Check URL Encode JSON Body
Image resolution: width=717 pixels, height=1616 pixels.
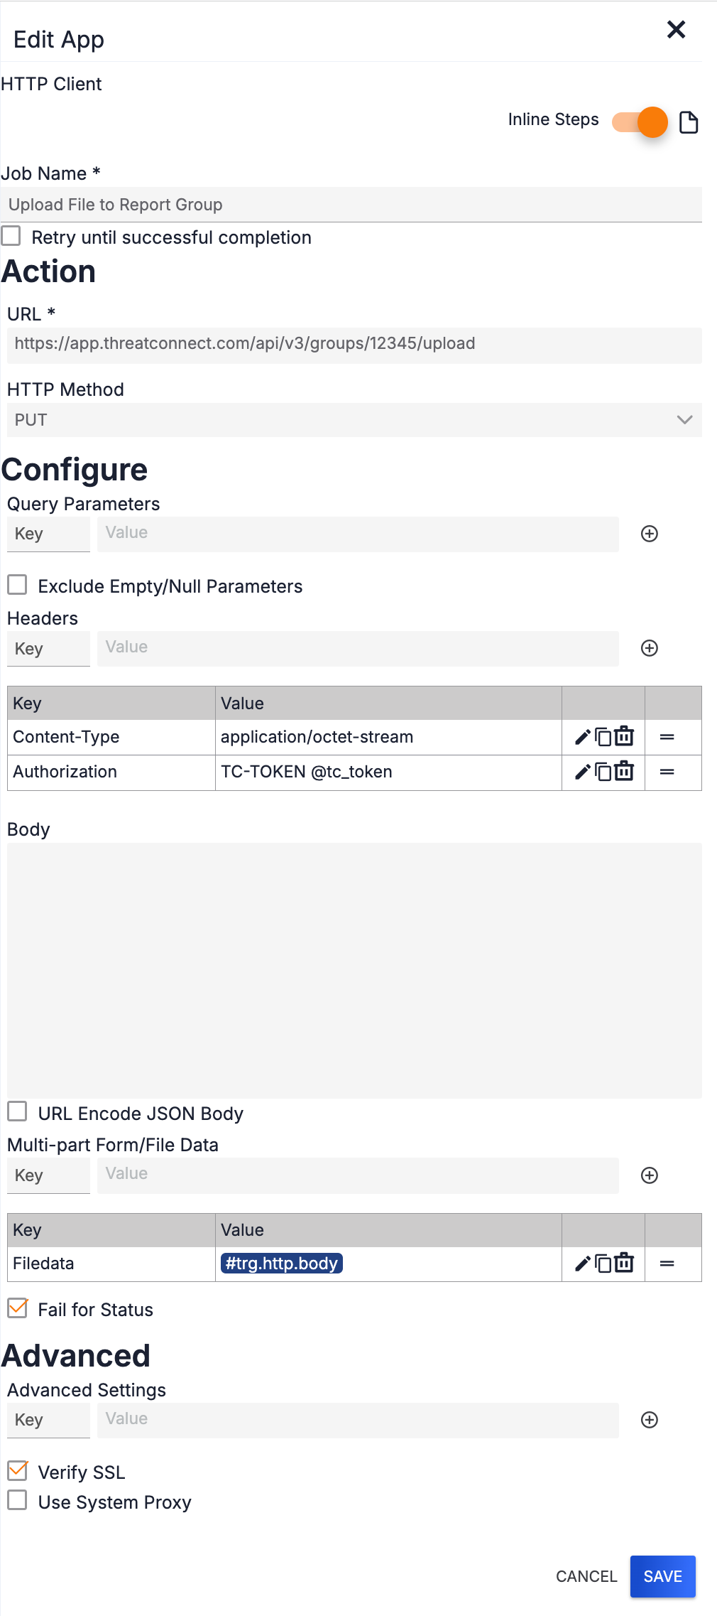tap(17, 1113)
